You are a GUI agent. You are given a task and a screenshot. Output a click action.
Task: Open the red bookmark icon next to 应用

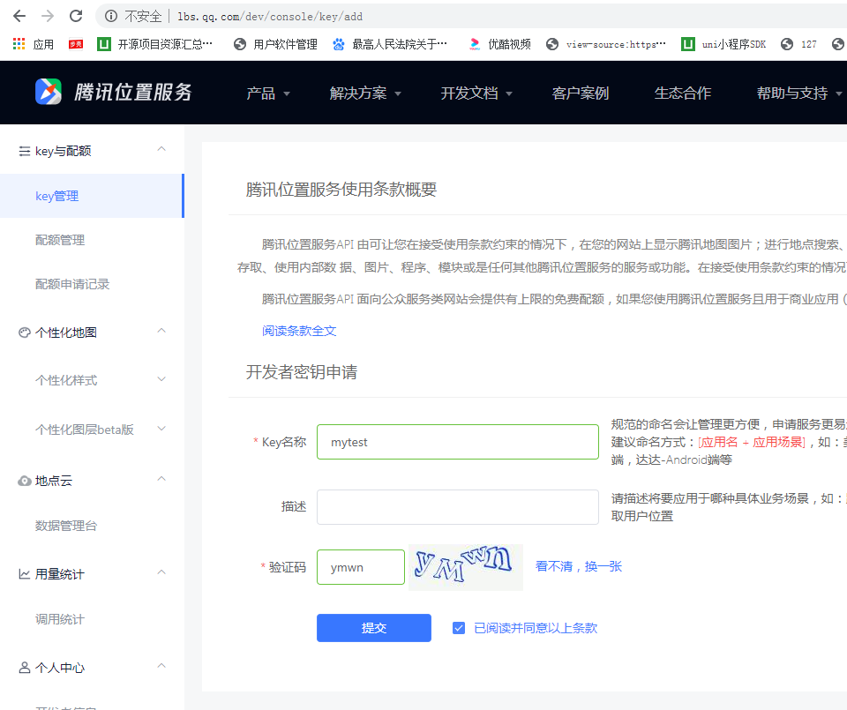pyautogui.click(x=76, y=44)
